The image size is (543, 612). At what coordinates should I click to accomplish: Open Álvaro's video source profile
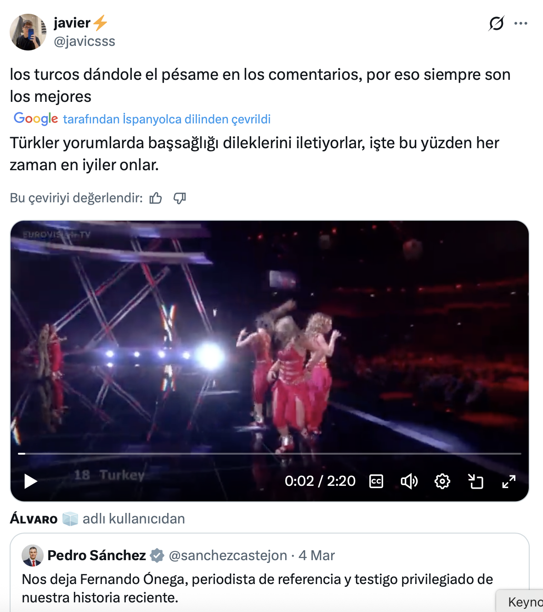[34, 519]
